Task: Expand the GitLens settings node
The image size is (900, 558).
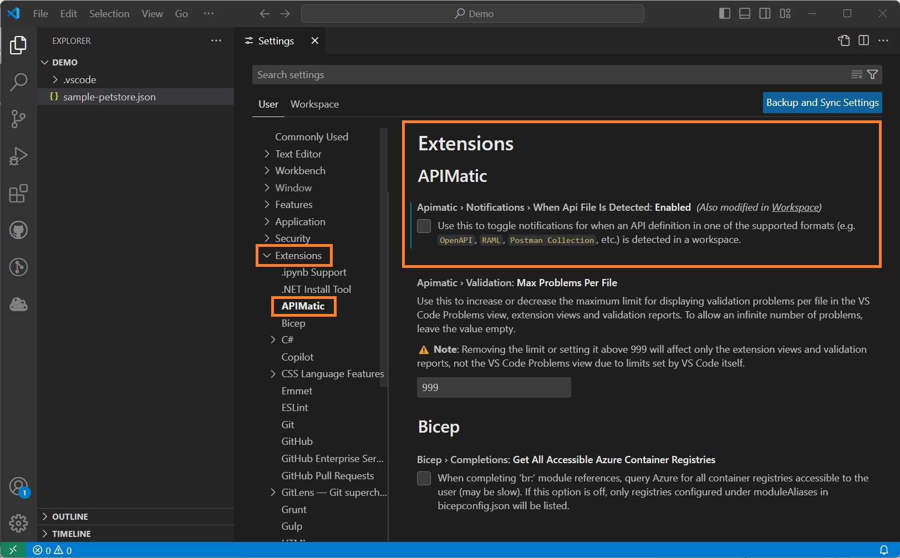Action: (x=273, y=492)
